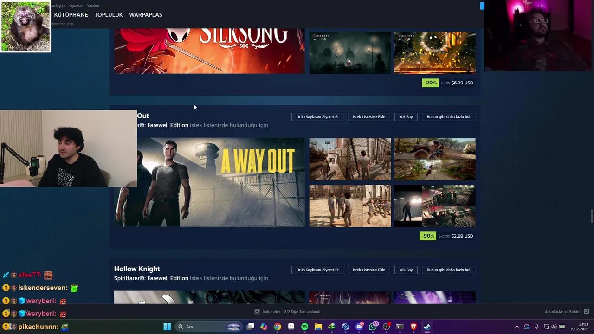Visit A Way Out store page button

point(317,117)
